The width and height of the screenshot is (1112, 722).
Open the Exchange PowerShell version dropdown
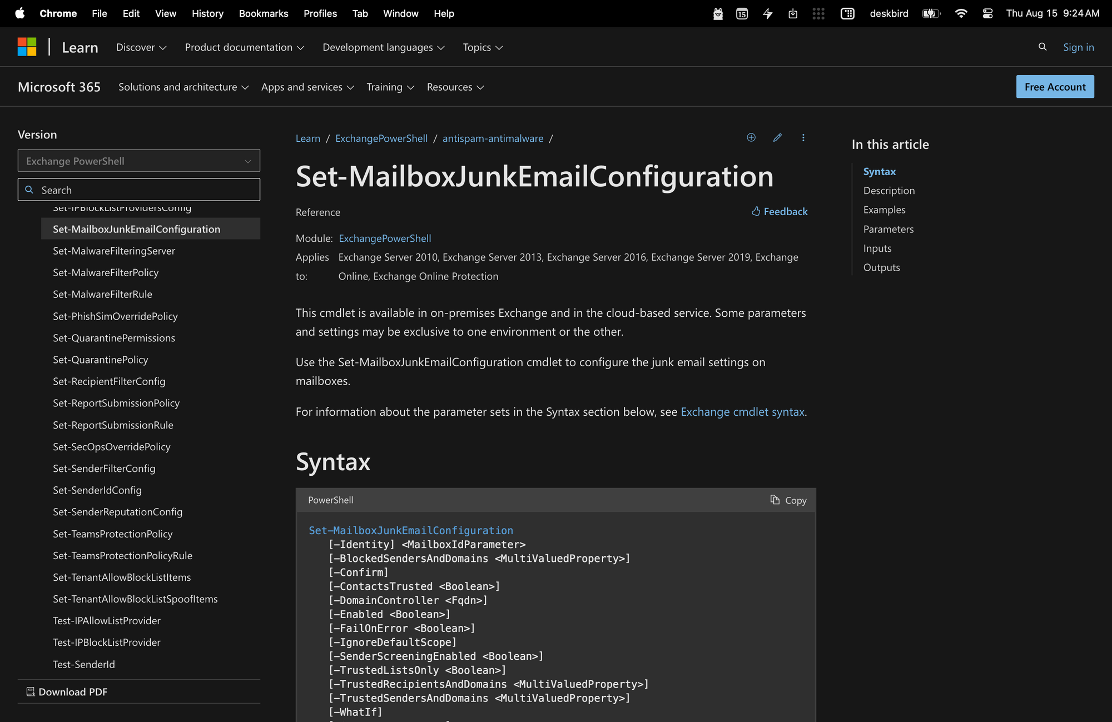pos(138,161)
